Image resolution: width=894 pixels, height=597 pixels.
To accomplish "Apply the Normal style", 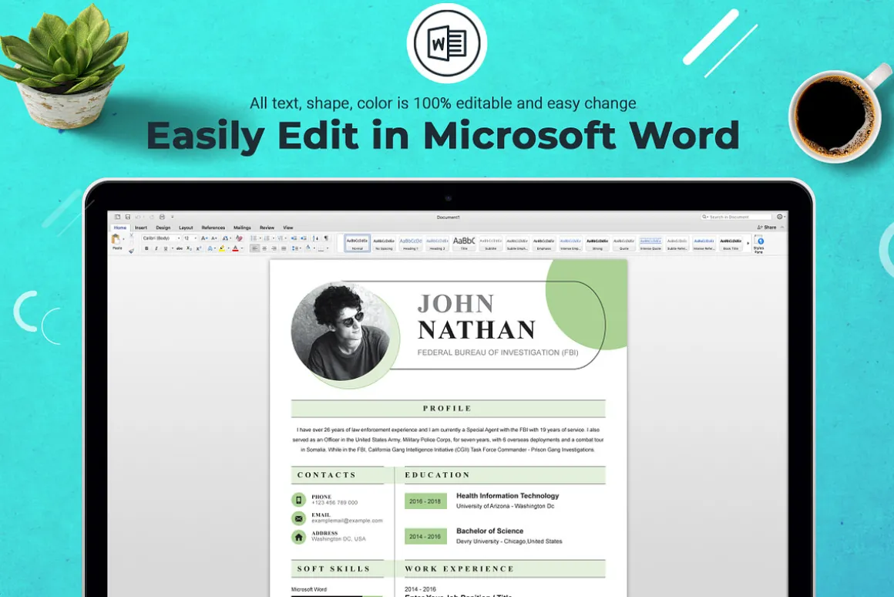I will pyautogui.click(x=358, y=243).
